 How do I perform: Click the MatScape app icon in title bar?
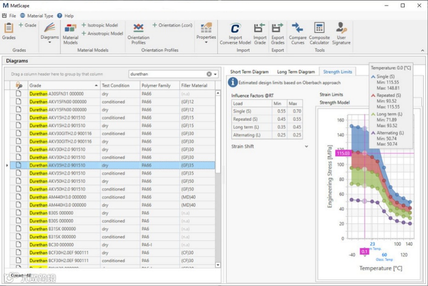(x=6, y=6)
